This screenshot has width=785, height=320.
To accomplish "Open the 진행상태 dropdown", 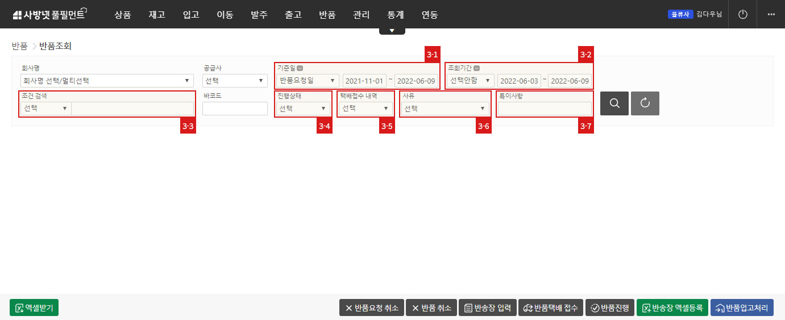I will (302, 109).
